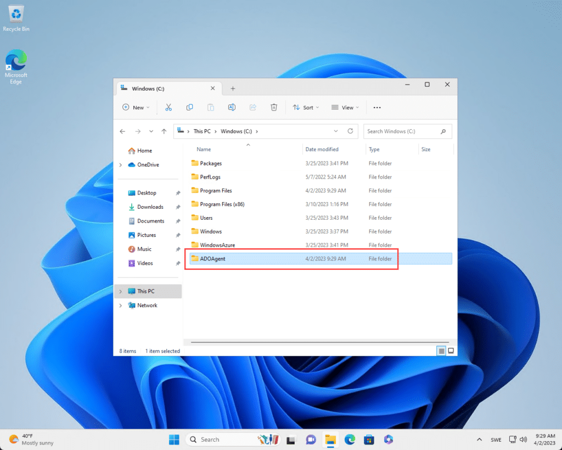562x450 pixels.
Task: Open the Chat app on taskbar
Action: point(311,439)
